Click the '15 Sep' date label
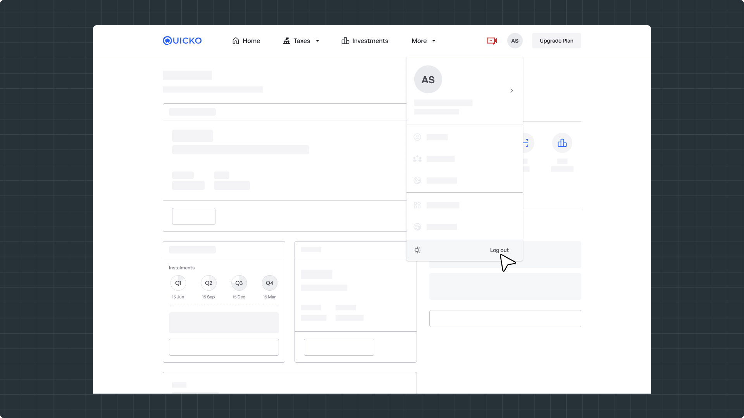The image size is (744, 418). click(x=208, y=297)
